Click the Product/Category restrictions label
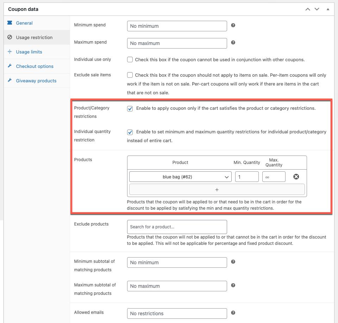This screenshot has height=323, width=338. coord(92,112)
